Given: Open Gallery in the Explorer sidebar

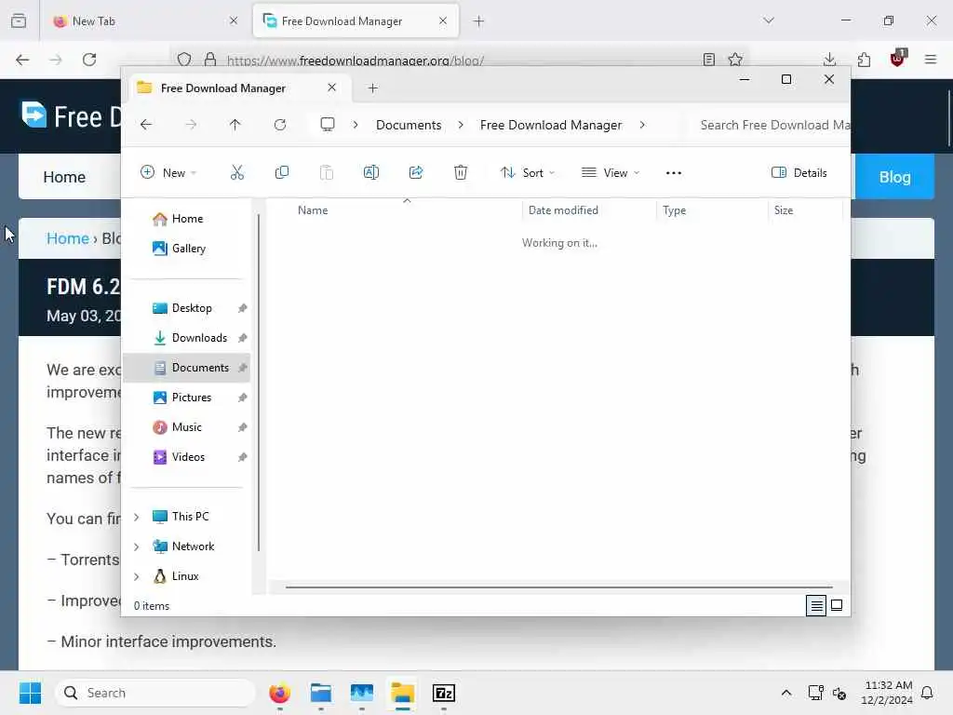Looking at the screenshot, I should pos(188,249).
